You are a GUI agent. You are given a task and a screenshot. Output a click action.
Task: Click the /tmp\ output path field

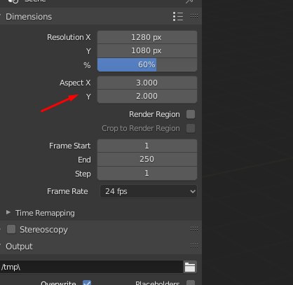[91, 267]
